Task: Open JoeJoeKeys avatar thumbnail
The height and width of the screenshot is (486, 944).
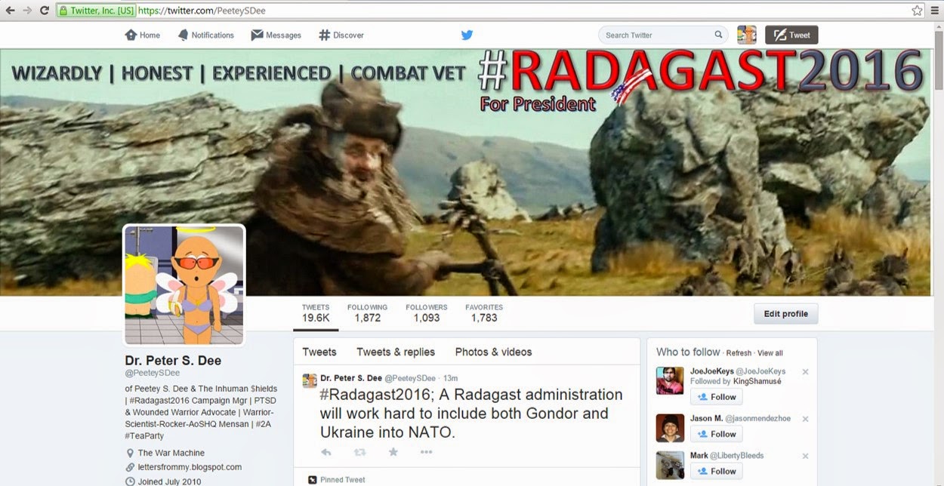Action: point(670,381)
